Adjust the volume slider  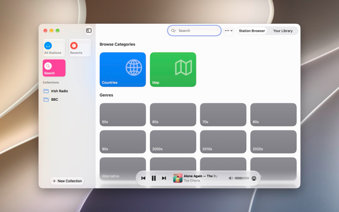click(242, 178)
